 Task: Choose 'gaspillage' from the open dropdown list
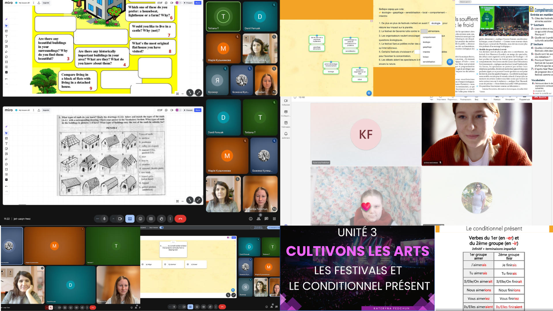tap(427, 47)
